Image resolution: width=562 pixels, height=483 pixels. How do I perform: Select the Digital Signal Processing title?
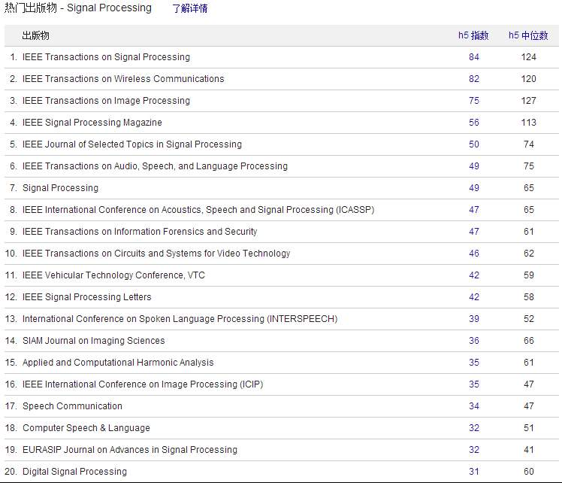tap(74, 472)
